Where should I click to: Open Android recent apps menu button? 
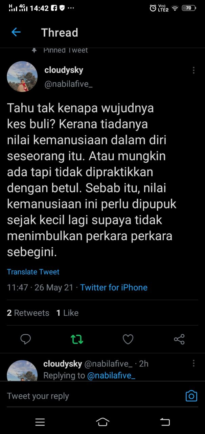(x=40, y=422)
